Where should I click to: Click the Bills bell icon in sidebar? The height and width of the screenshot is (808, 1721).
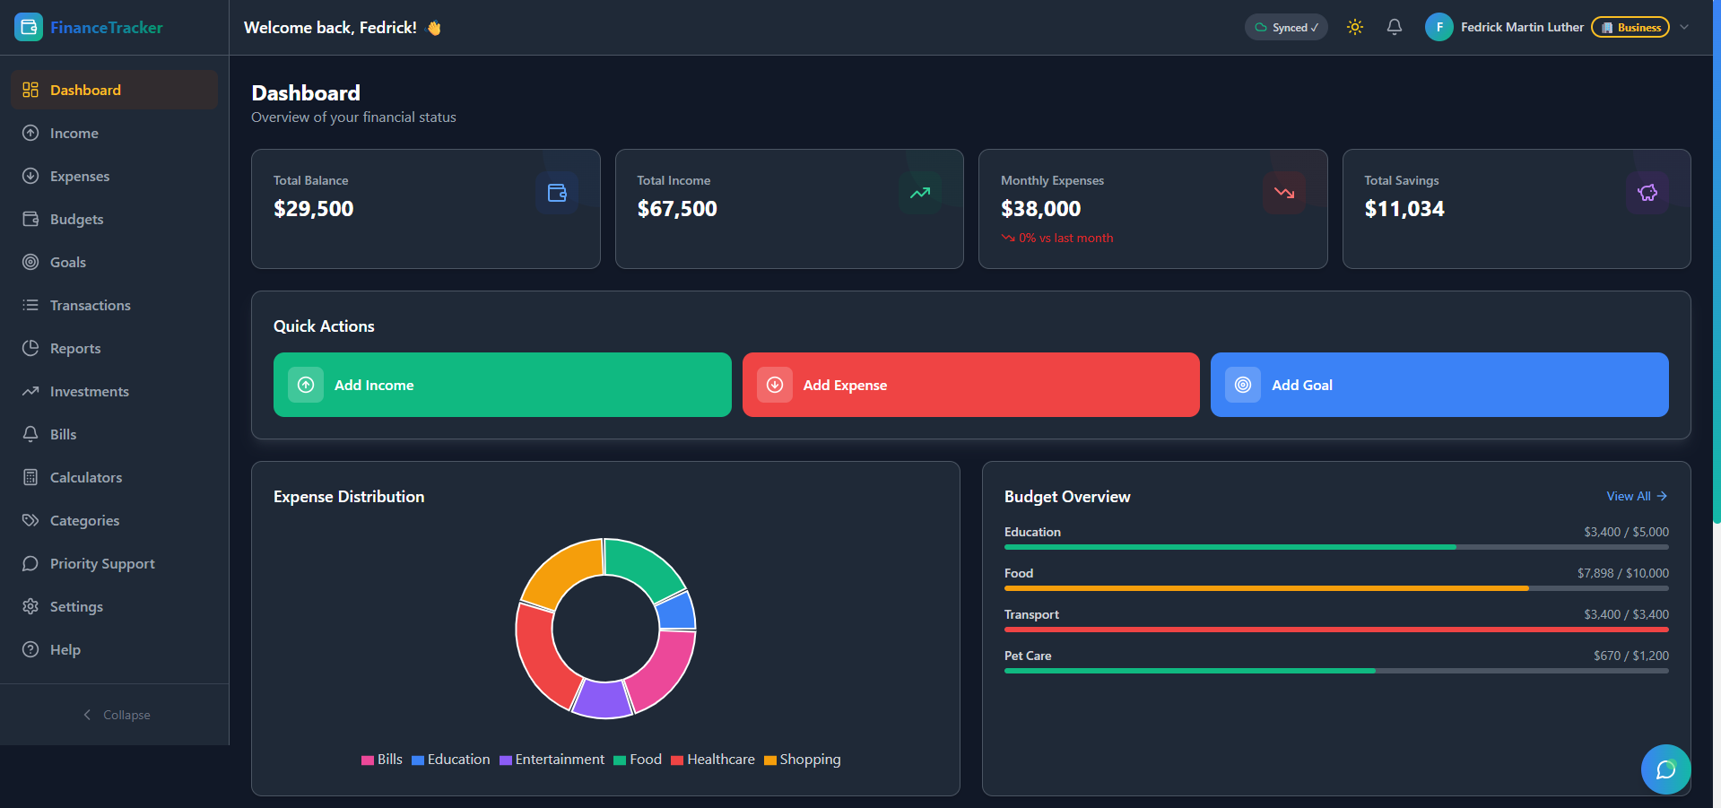(30, 434)
